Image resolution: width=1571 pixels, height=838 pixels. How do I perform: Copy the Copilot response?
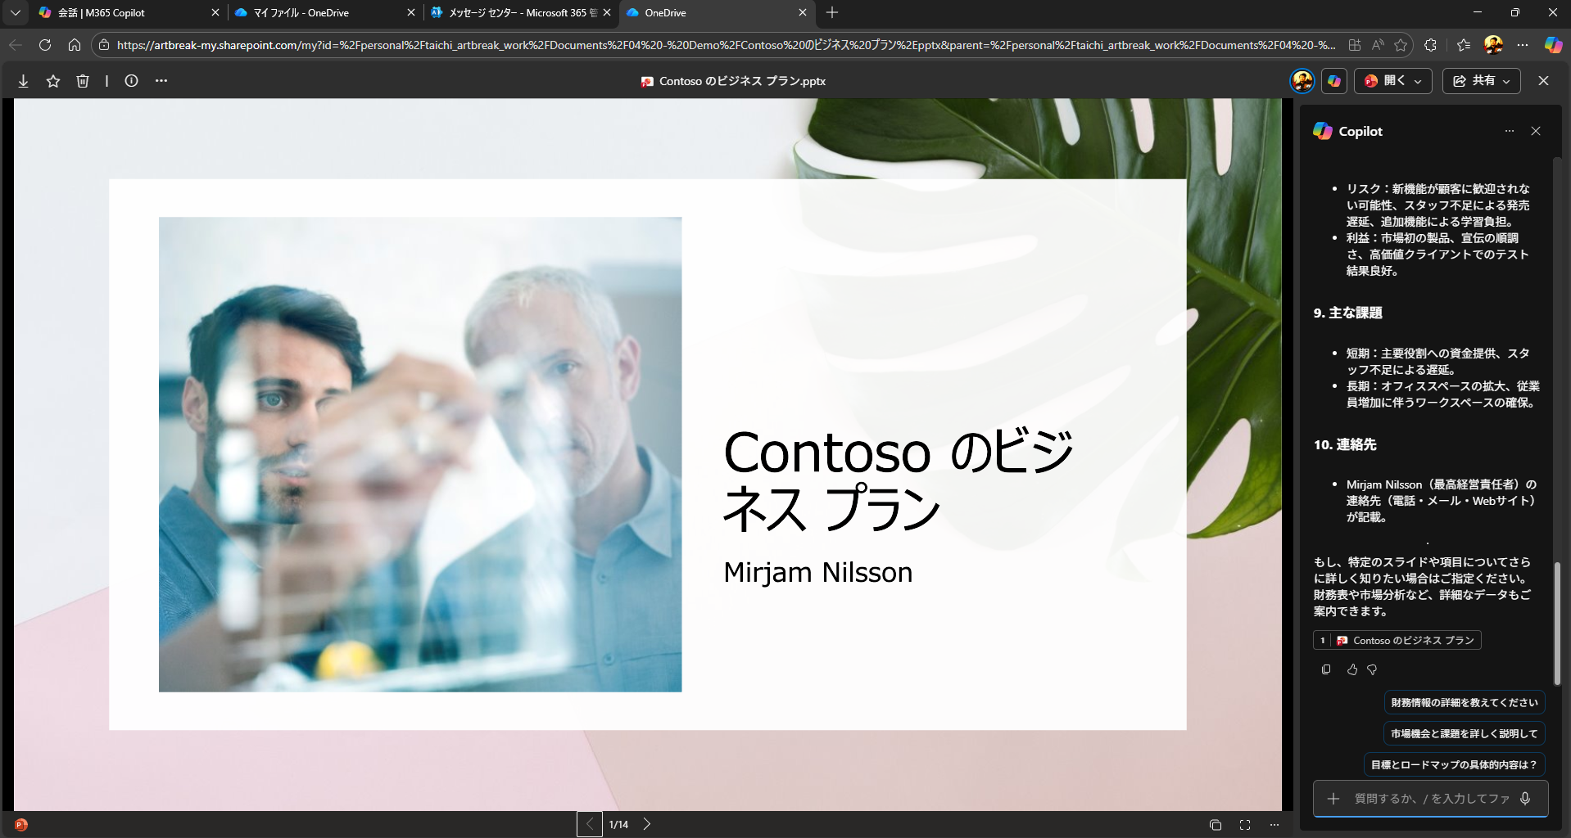(1326, 669)
